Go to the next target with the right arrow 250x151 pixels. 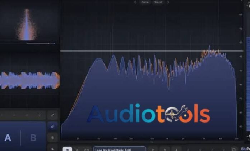[168, 2]
